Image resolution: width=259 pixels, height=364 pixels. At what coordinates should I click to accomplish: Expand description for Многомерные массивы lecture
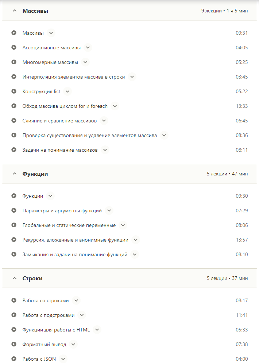click(85, 62)
